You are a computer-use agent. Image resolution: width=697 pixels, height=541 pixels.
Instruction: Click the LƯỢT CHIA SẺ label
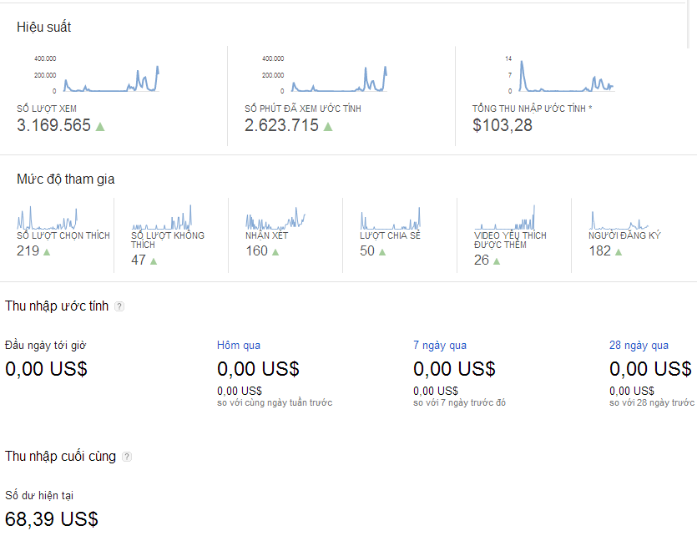tap(390, 235)
